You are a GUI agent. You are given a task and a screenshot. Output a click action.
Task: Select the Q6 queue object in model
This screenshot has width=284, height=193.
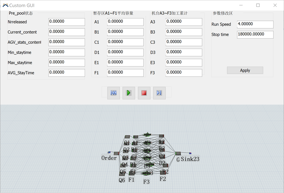[122, 174]
